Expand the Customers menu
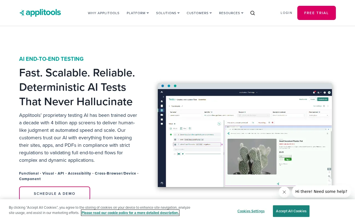 coord(199,13)
